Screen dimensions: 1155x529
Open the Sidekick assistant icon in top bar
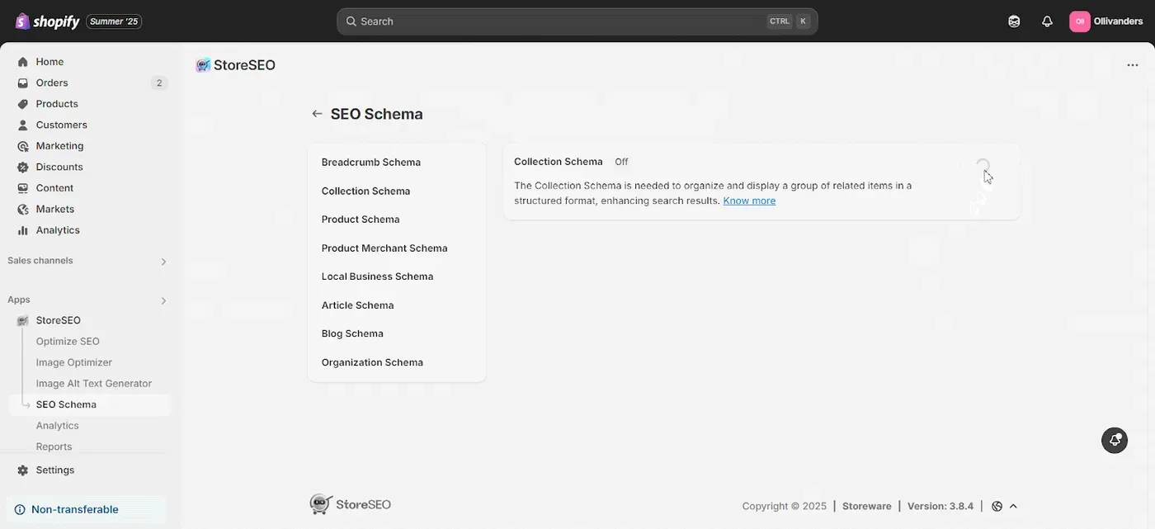tap(1014, 21)
